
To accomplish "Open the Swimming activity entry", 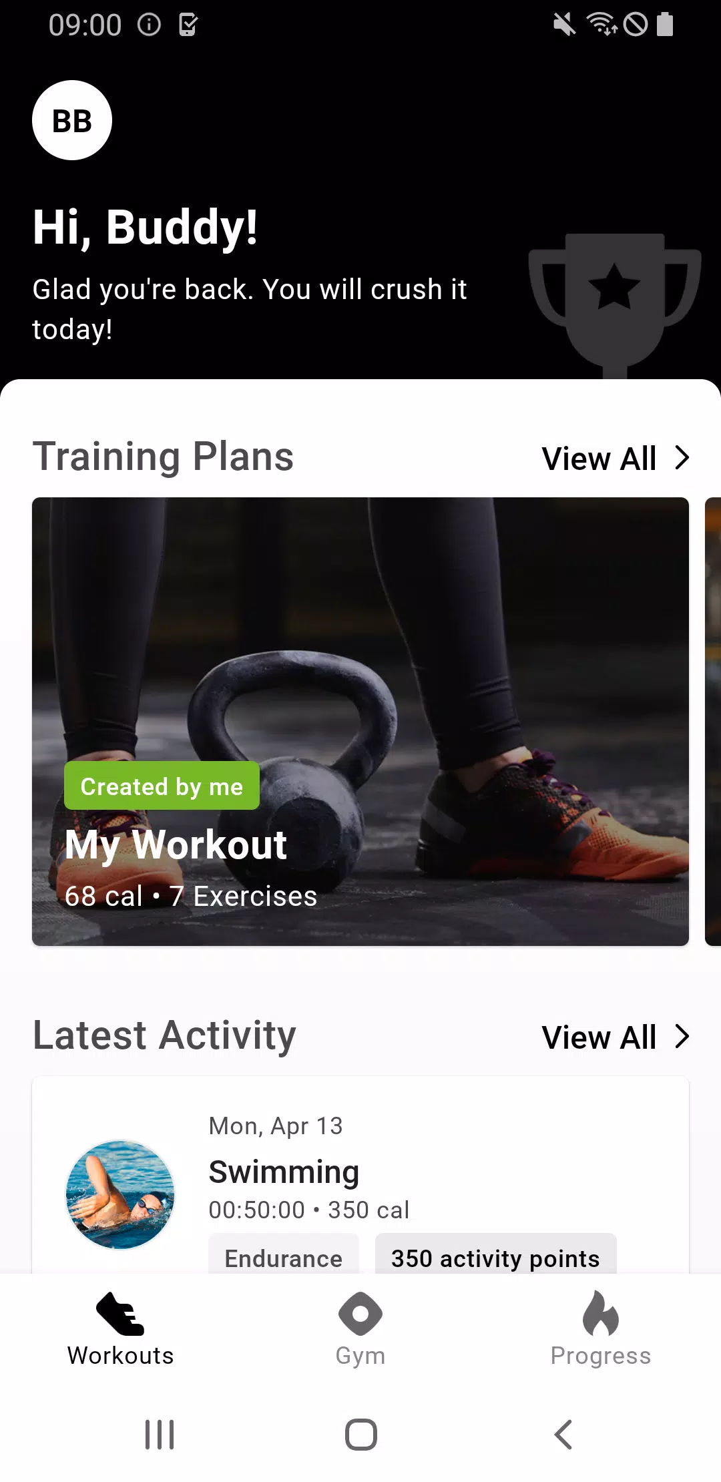I will click(x=360, y=1175).
